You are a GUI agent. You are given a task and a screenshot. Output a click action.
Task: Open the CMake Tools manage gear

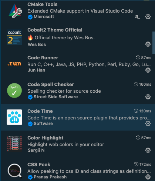pyautogui.click(x=148, y=17)
